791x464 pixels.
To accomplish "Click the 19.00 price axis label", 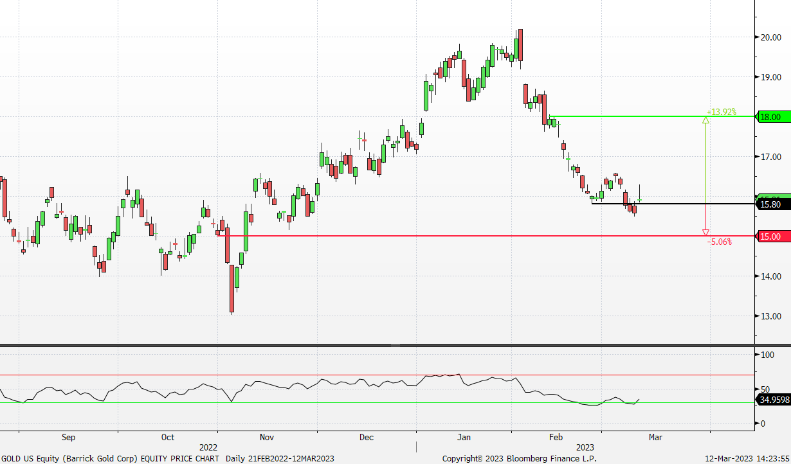I will [770, 77].
